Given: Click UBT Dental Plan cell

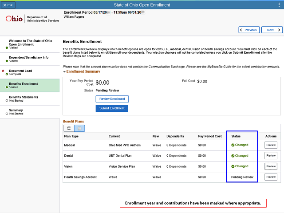Looking at the screenshot, I should pos(120,156).
